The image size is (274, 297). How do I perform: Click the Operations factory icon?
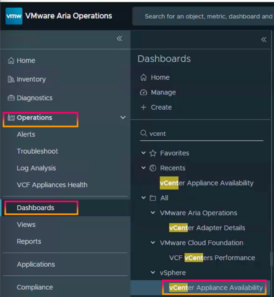[x=11, y=118]
